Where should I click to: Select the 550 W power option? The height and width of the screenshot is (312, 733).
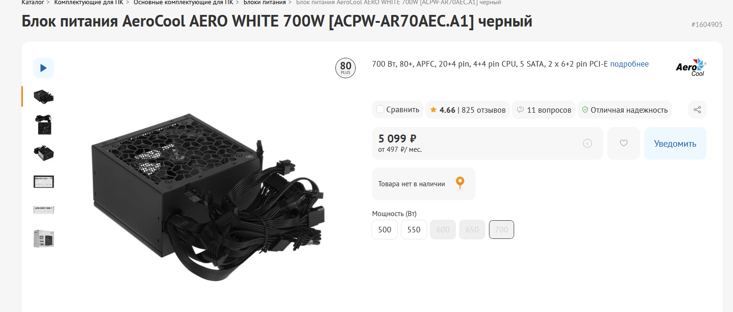click(414, 230)
